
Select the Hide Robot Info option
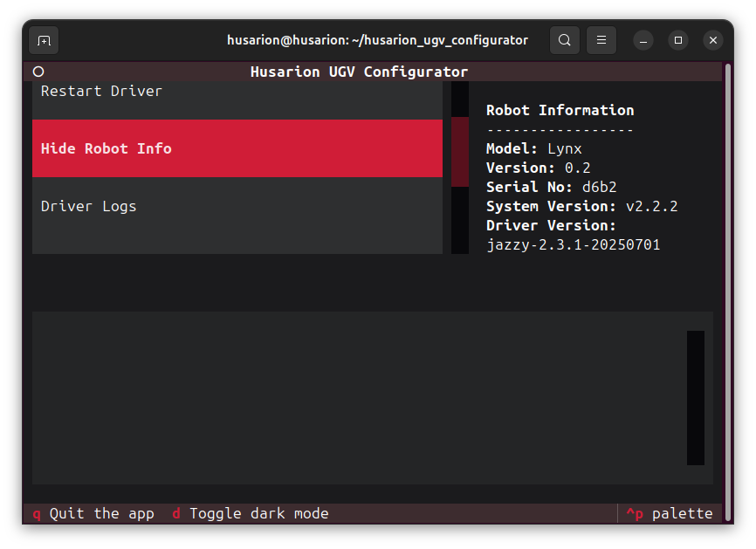point(237,148)
